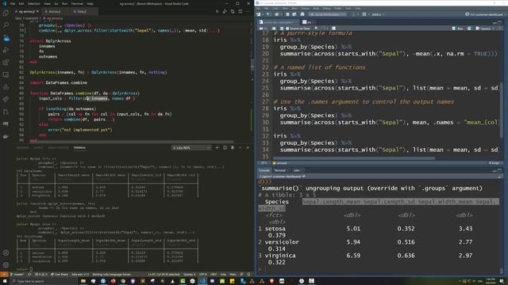Click the Run button in RStudio's editor
This screenshot has width=508, height=285.
pos(458,28)
